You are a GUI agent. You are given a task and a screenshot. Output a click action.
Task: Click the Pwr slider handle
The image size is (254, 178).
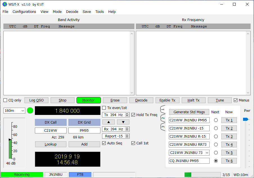[x=246, y=119]
